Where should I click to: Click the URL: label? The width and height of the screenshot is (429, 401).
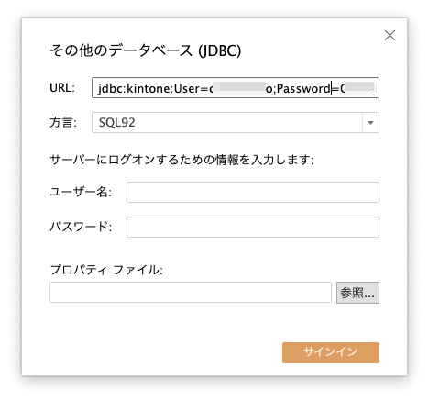(62, 88)
